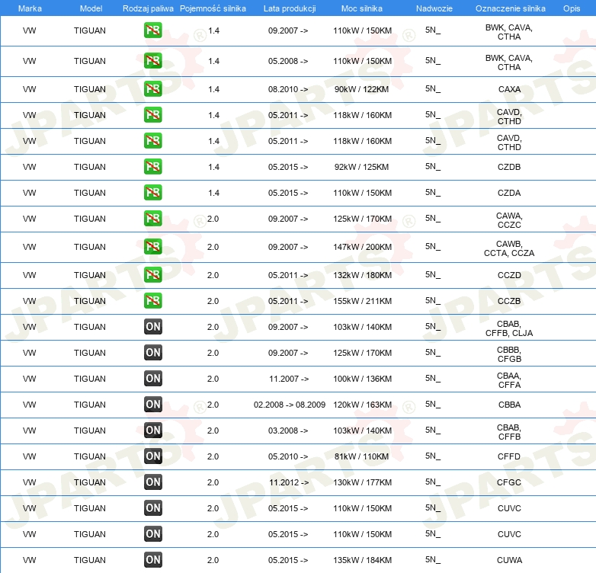Click the '147kW / 200KM' cell
Screen dimensions: 596x573
coord(362,247)
